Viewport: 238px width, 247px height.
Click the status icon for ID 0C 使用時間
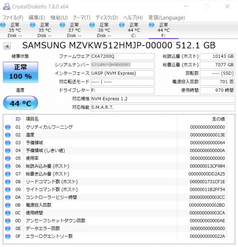pyautogui.click(x=8, y=213)
